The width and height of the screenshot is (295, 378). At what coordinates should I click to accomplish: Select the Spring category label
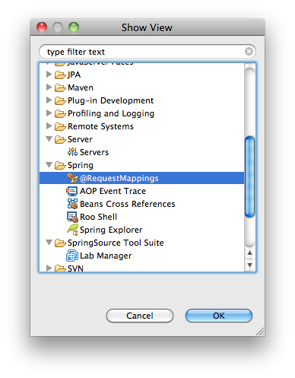pos(81,165)
